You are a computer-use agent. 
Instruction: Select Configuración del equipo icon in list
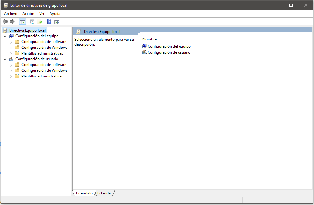[x=144, y=46]
